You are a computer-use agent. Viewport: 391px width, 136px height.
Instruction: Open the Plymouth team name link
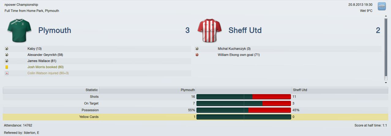coord(55,30)
